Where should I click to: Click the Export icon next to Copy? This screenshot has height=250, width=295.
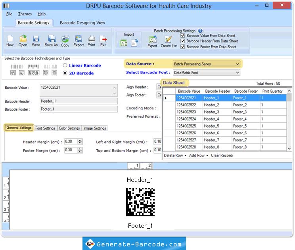click(x=79, y=38)
